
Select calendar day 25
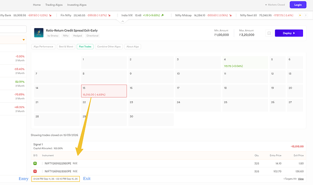(245, 105)
